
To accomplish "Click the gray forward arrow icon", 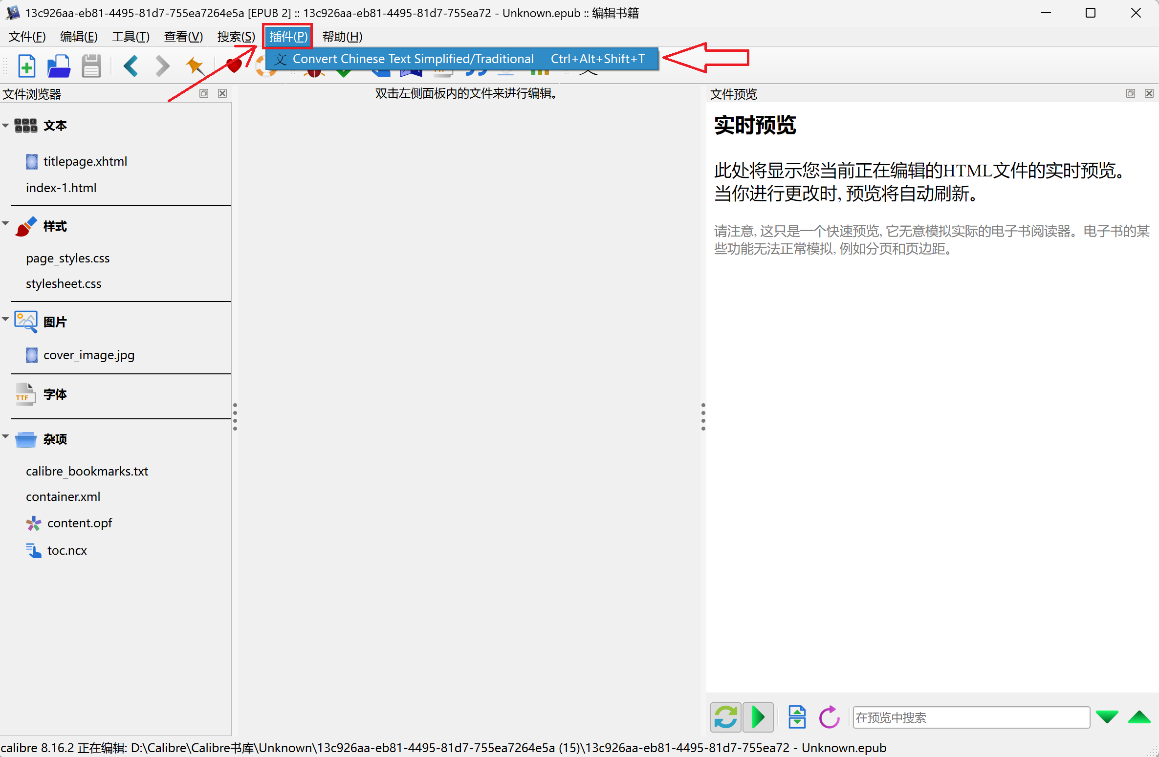I will tap(162, 66).
